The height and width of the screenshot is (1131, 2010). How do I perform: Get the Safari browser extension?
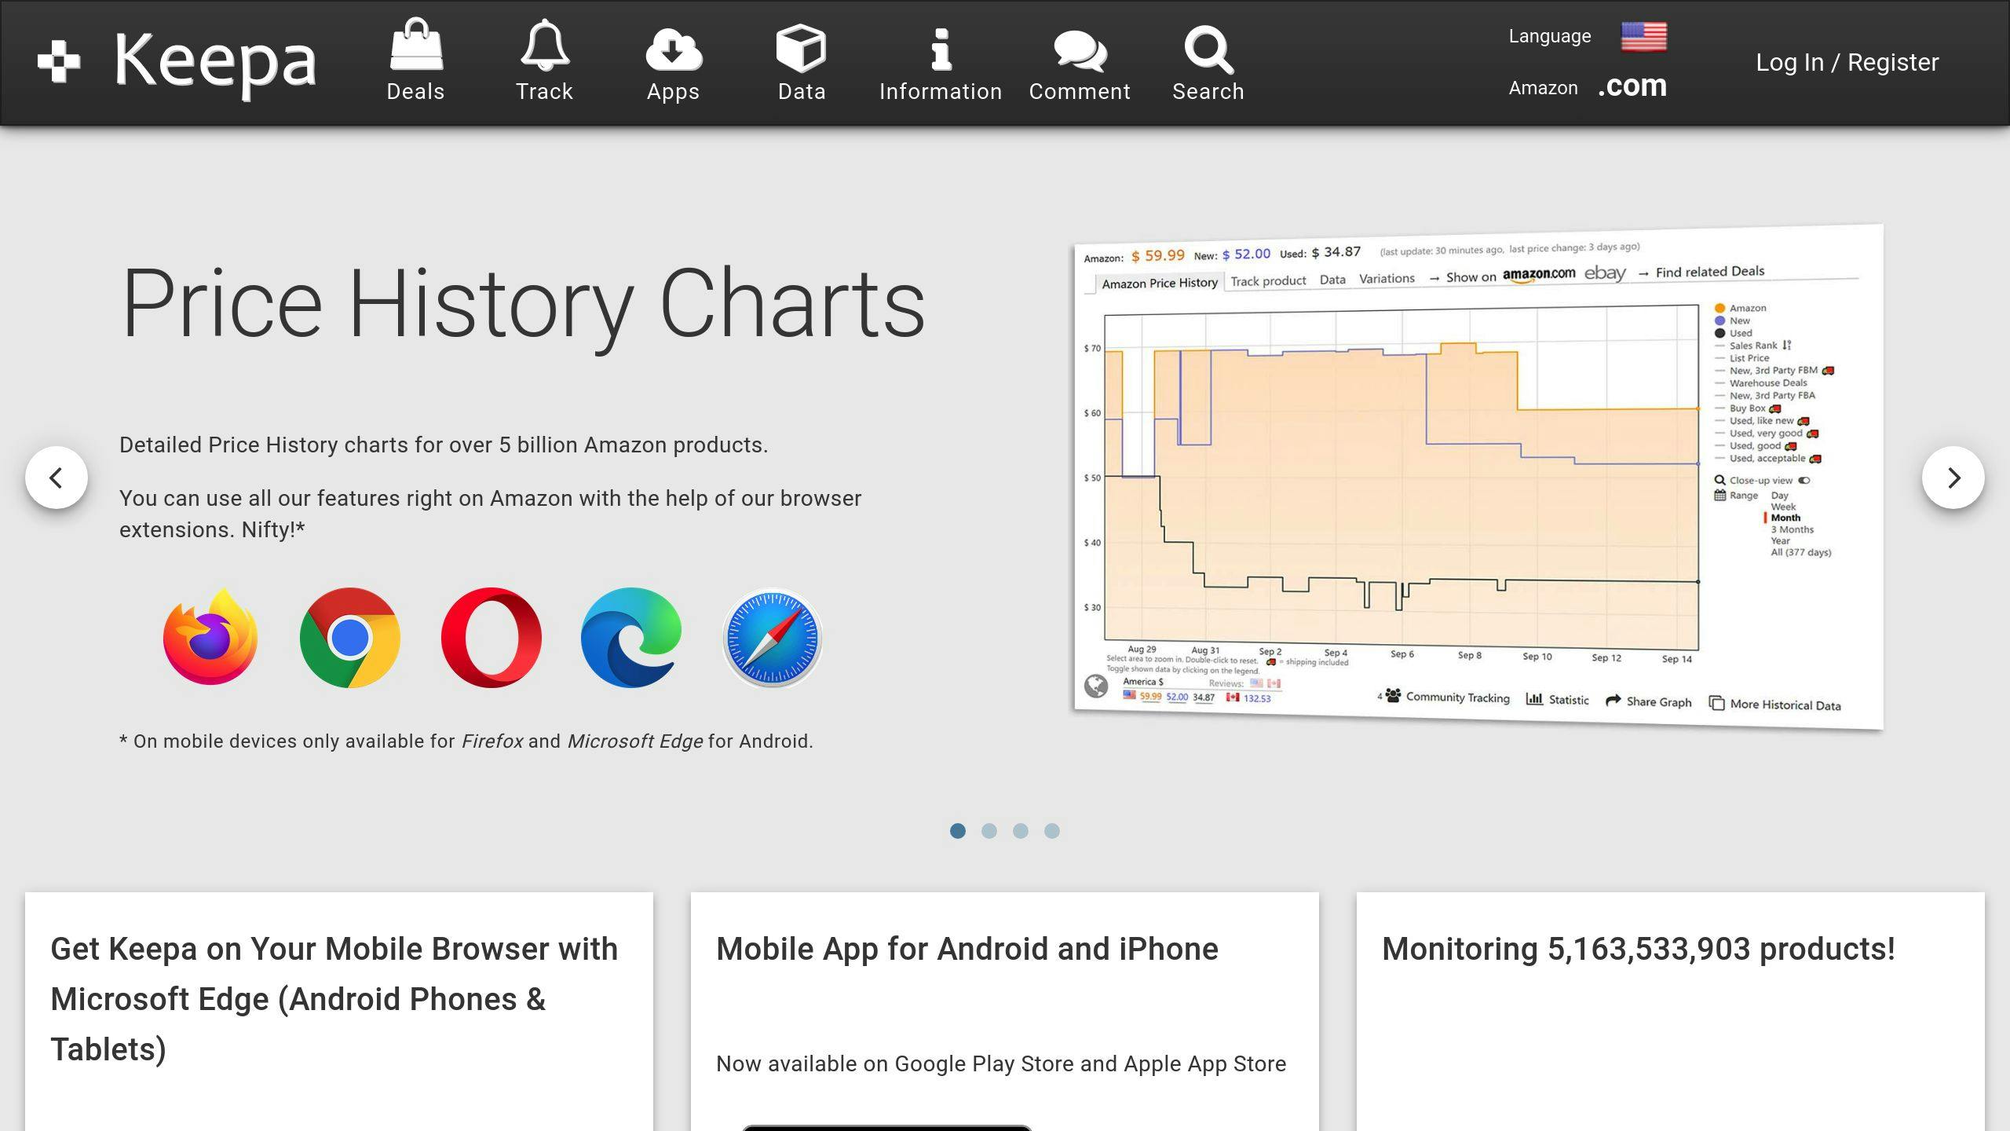tap(772, 637)
